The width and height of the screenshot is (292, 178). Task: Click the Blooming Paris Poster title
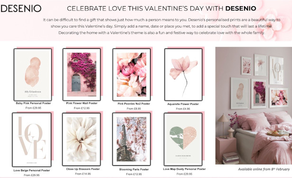pyautogui.click(x=134, y=169)
